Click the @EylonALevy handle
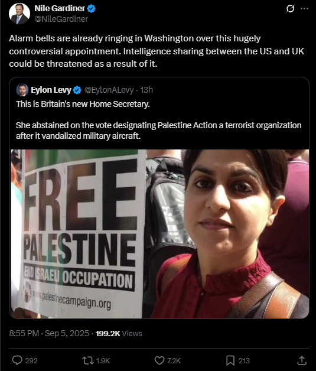The width and height of the screenshot is (316, 371). pyautogui.click(x=109, y=90)
